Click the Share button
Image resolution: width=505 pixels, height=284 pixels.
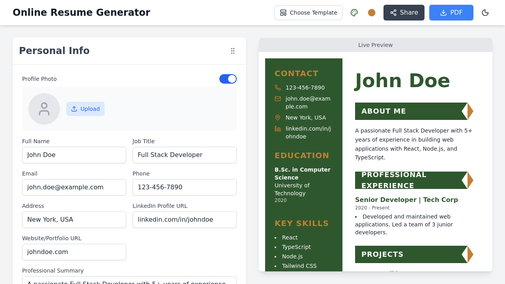click(404, 13)
